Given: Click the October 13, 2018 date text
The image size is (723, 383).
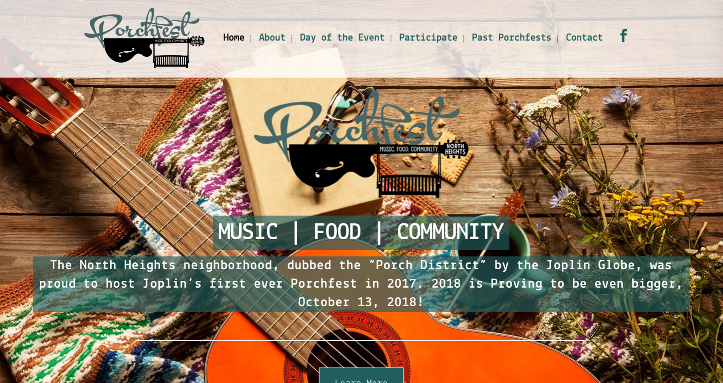Looking at the screenshot, I should coord(361,302).
